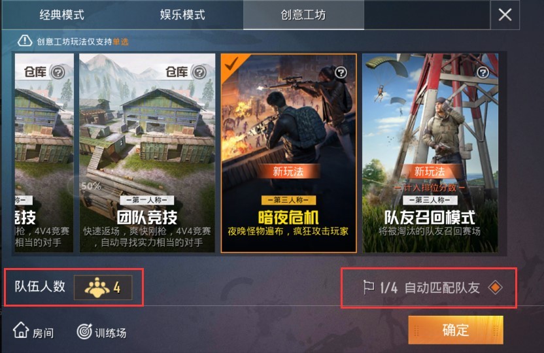Click the help icon on 队友召回模式 card

(x=483, y=73)
